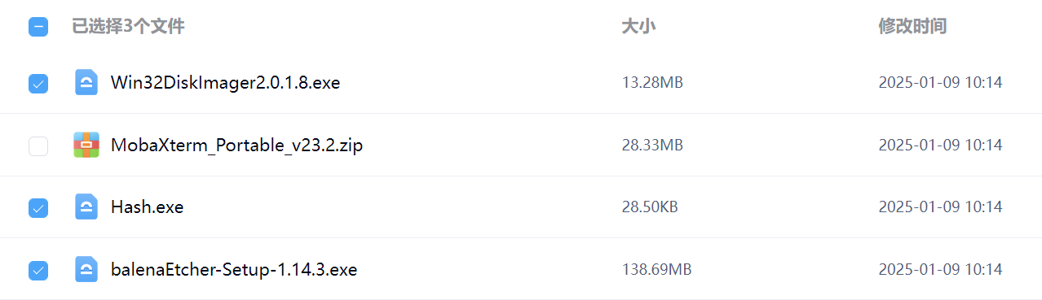Deselect the Hash.exe checkbox
Viewport: 1042px width, 300px height.
click(38, 207)
